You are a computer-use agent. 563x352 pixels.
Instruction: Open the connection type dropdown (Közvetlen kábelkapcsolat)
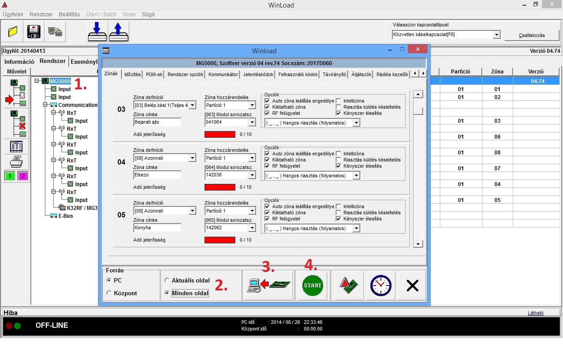click(497, 35)
